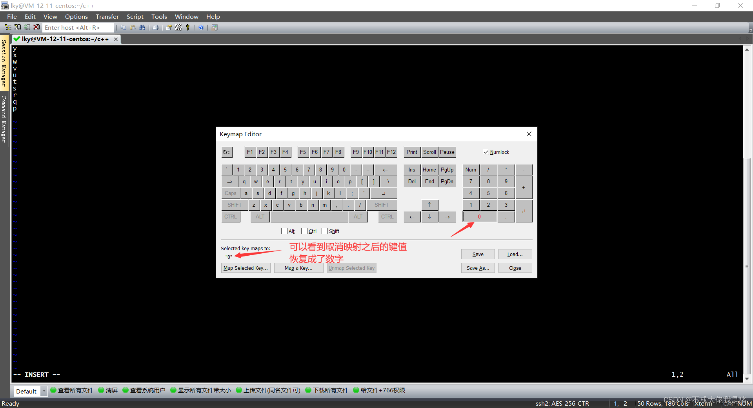Select the left arrow key

click(x=412, y=217)
